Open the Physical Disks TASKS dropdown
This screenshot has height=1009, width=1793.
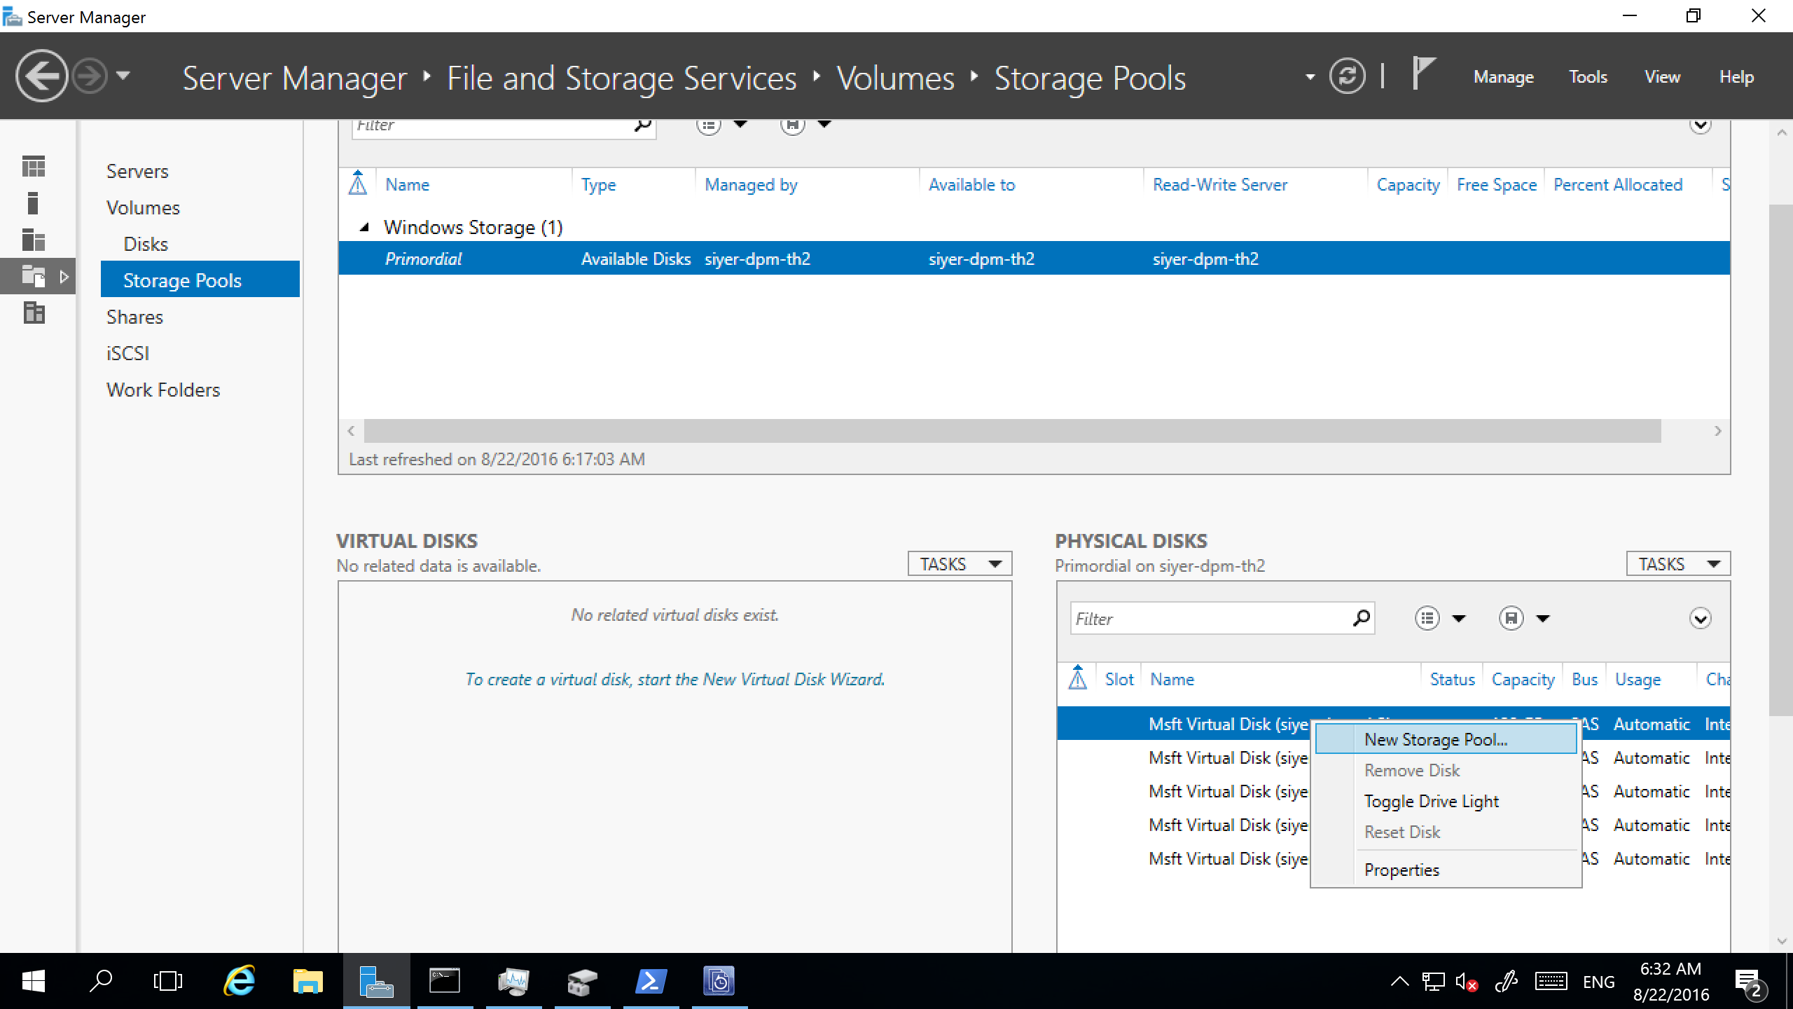[1678, 563]
